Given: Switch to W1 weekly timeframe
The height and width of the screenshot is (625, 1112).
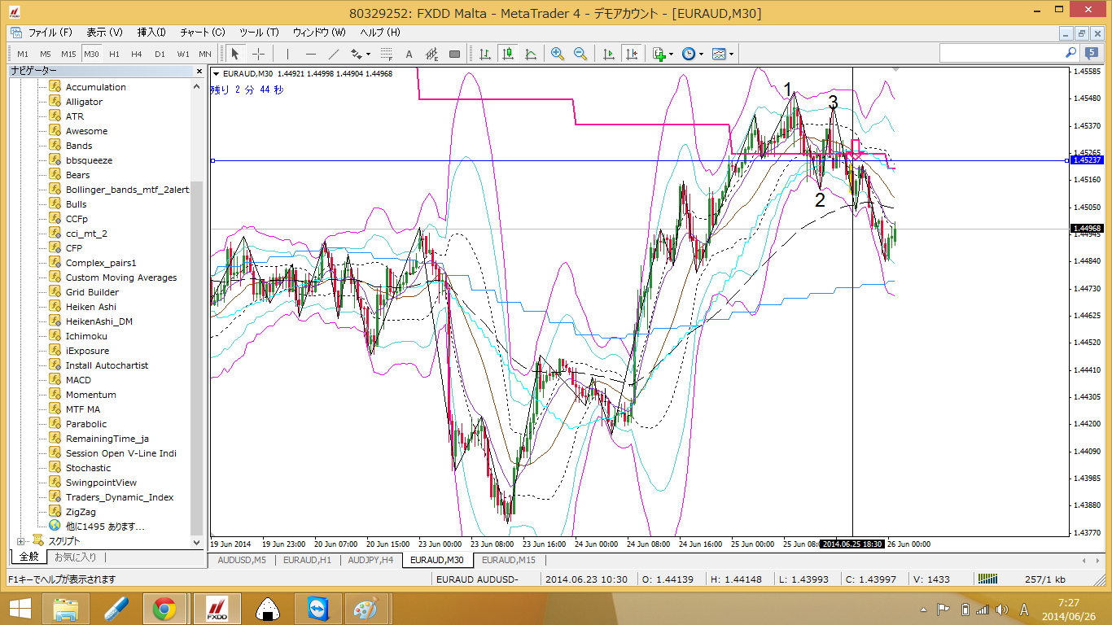Looking at the screenshot, I should (x=182, y=55).
